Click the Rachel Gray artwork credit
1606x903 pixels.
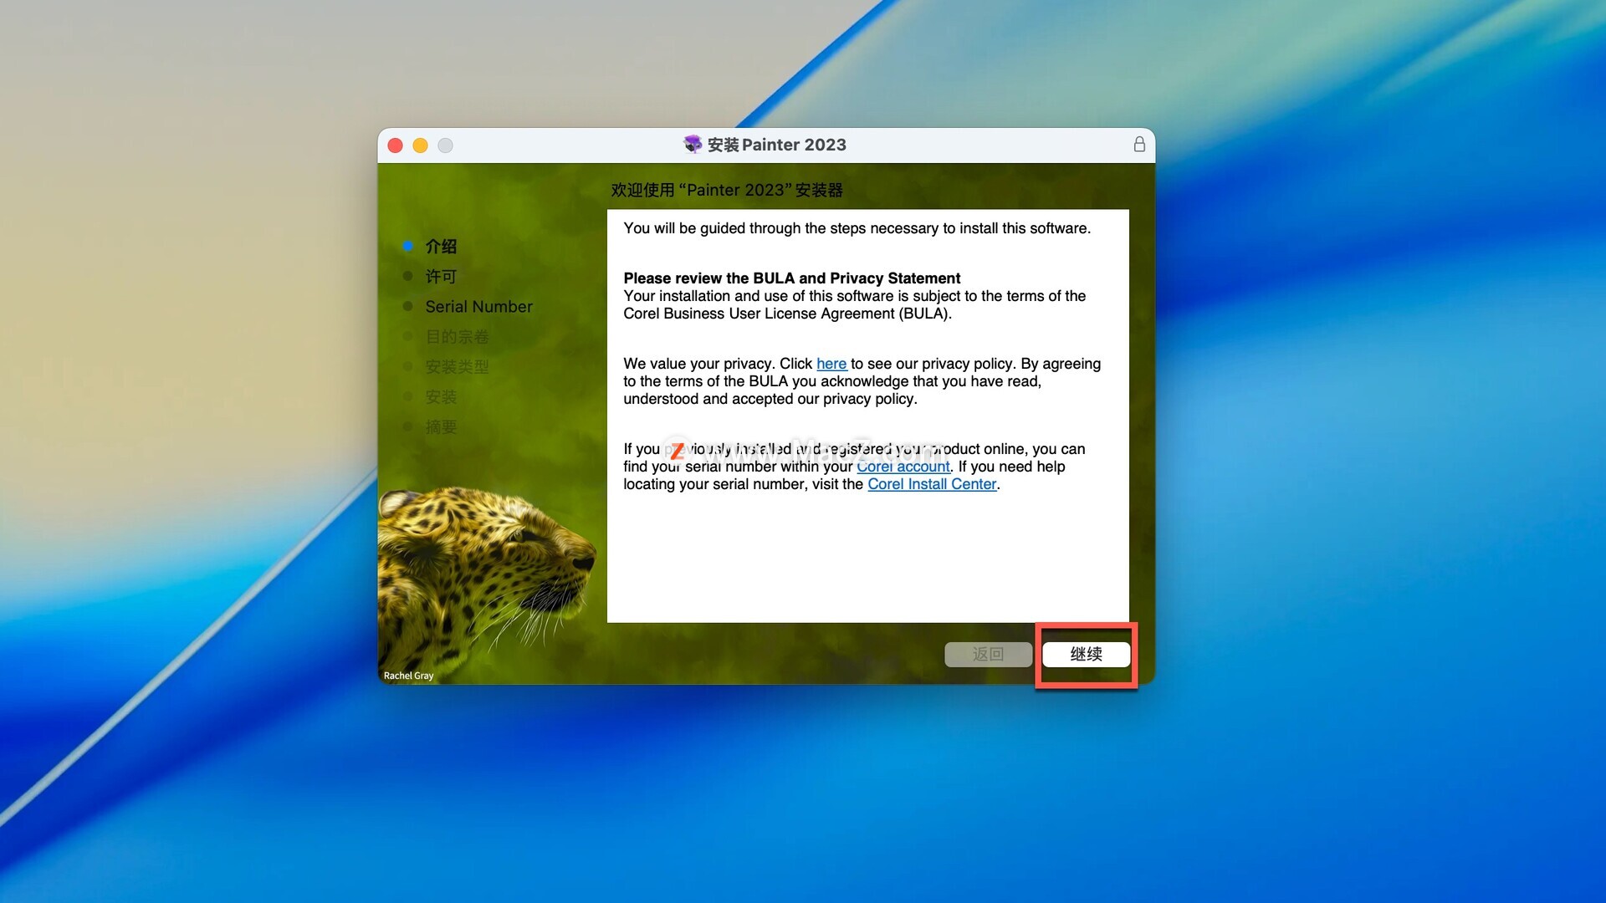(408, 676)
